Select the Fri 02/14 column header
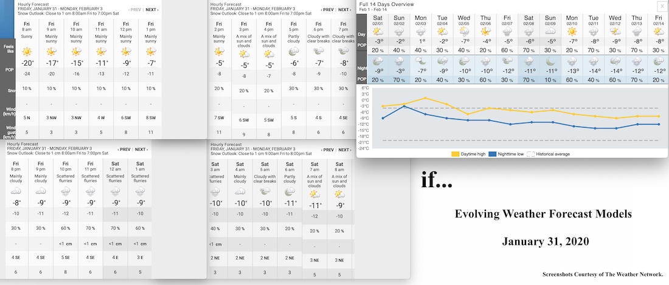This screenshot has width=669, height=285. click(x=658, y=19)
